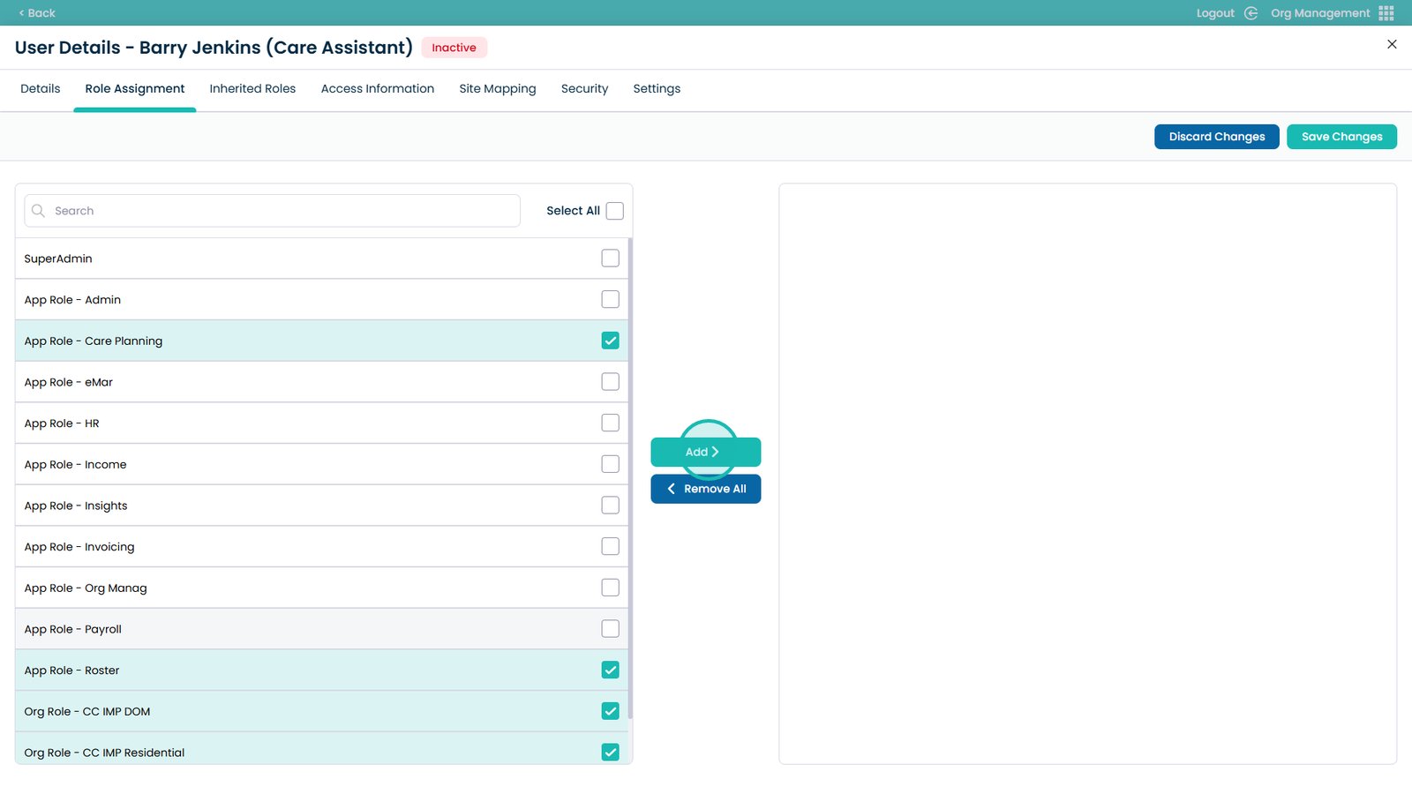Click the Org Management grid icon
Screen dimensions: 1412x794
coord(1386,13)
